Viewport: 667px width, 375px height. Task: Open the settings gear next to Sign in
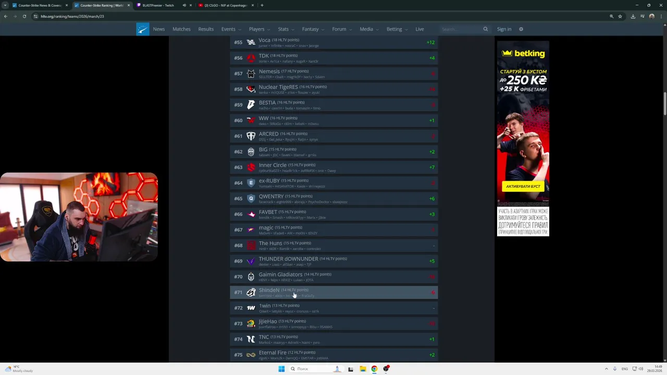(521, 29)
